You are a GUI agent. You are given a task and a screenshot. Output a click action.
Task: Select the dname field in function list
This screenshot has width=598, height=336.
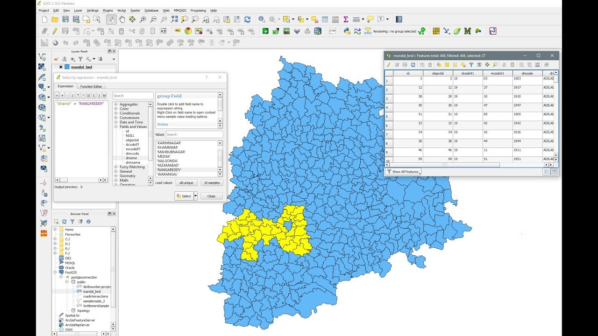coord(131,158)
